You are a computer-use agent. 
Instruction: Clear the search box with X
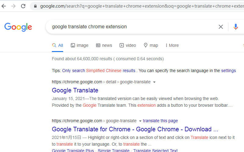pyautogui.click(x=221, y=27)
